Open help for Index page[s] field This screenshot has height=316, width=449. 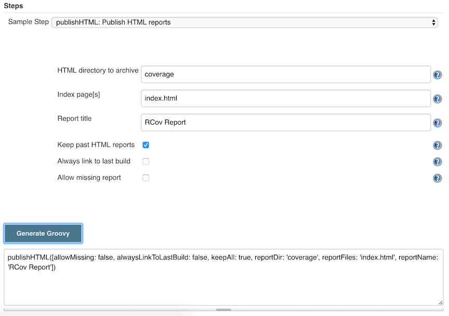[437, 98]
